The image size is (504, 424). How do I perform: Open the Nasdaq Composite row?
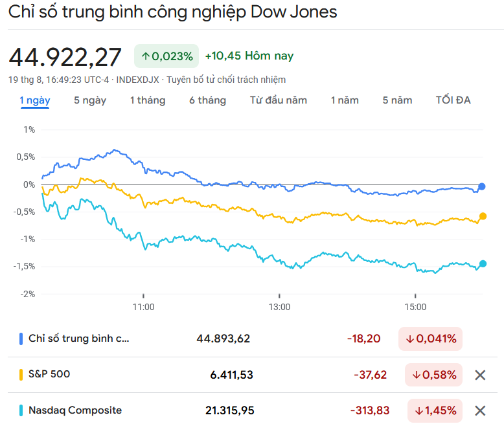pos(75,410)
